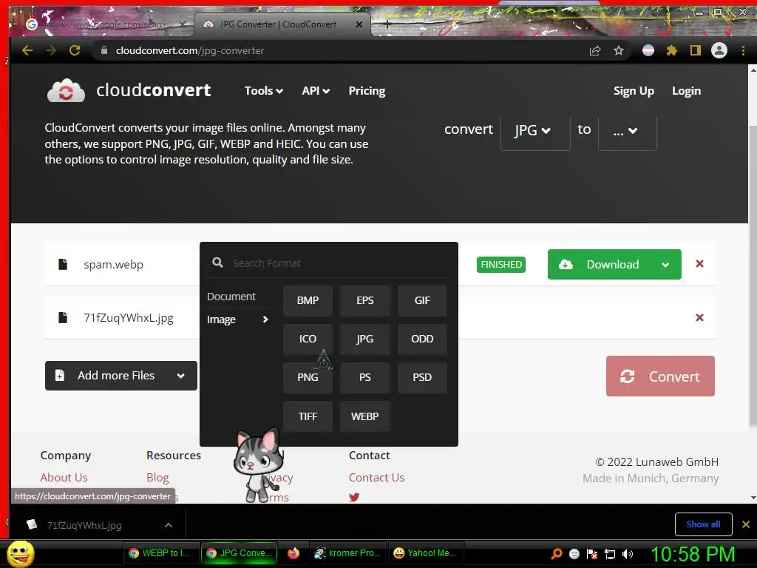Click the volume speaker tray icon
Viewport: 757px width, 568px height.
pos(628,554)
